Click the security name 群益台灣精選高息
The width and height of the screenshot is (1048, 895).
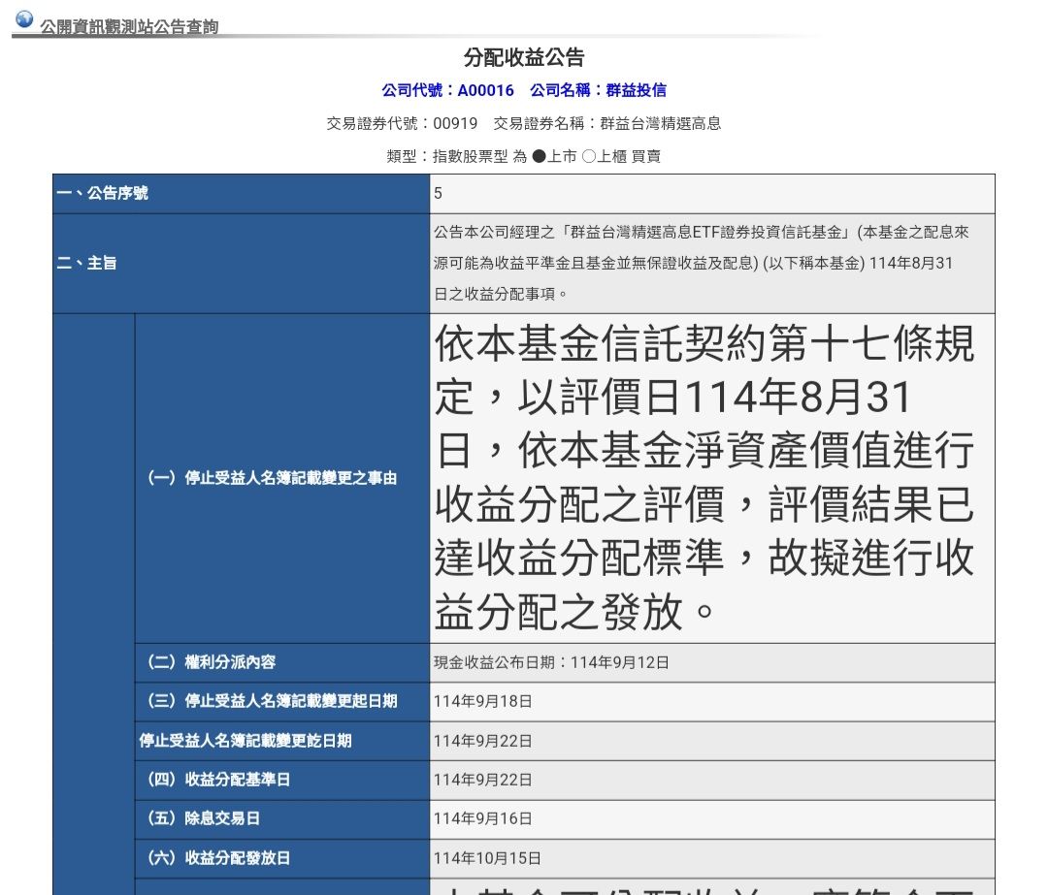click(x=661, y=123)
